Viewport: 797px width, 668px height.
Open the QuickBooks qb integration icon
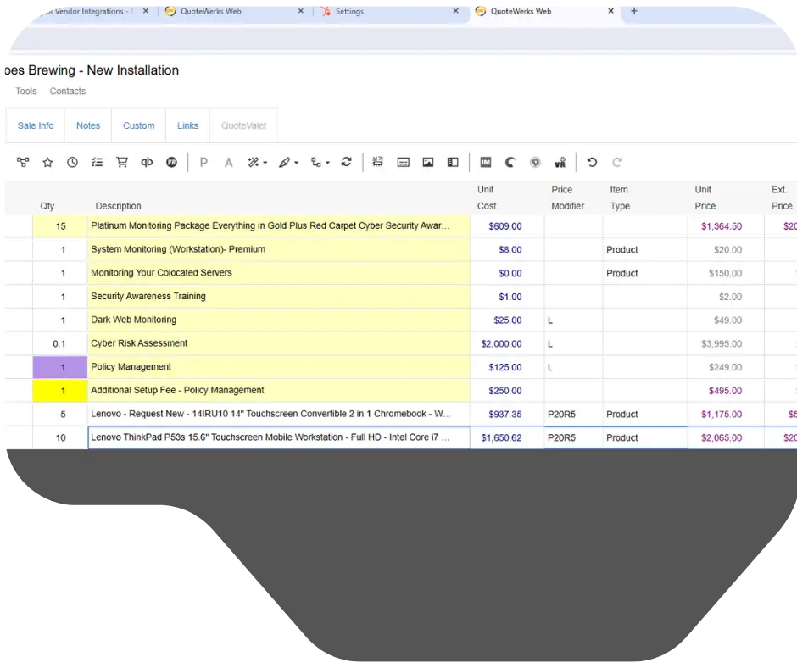(147, 162)
